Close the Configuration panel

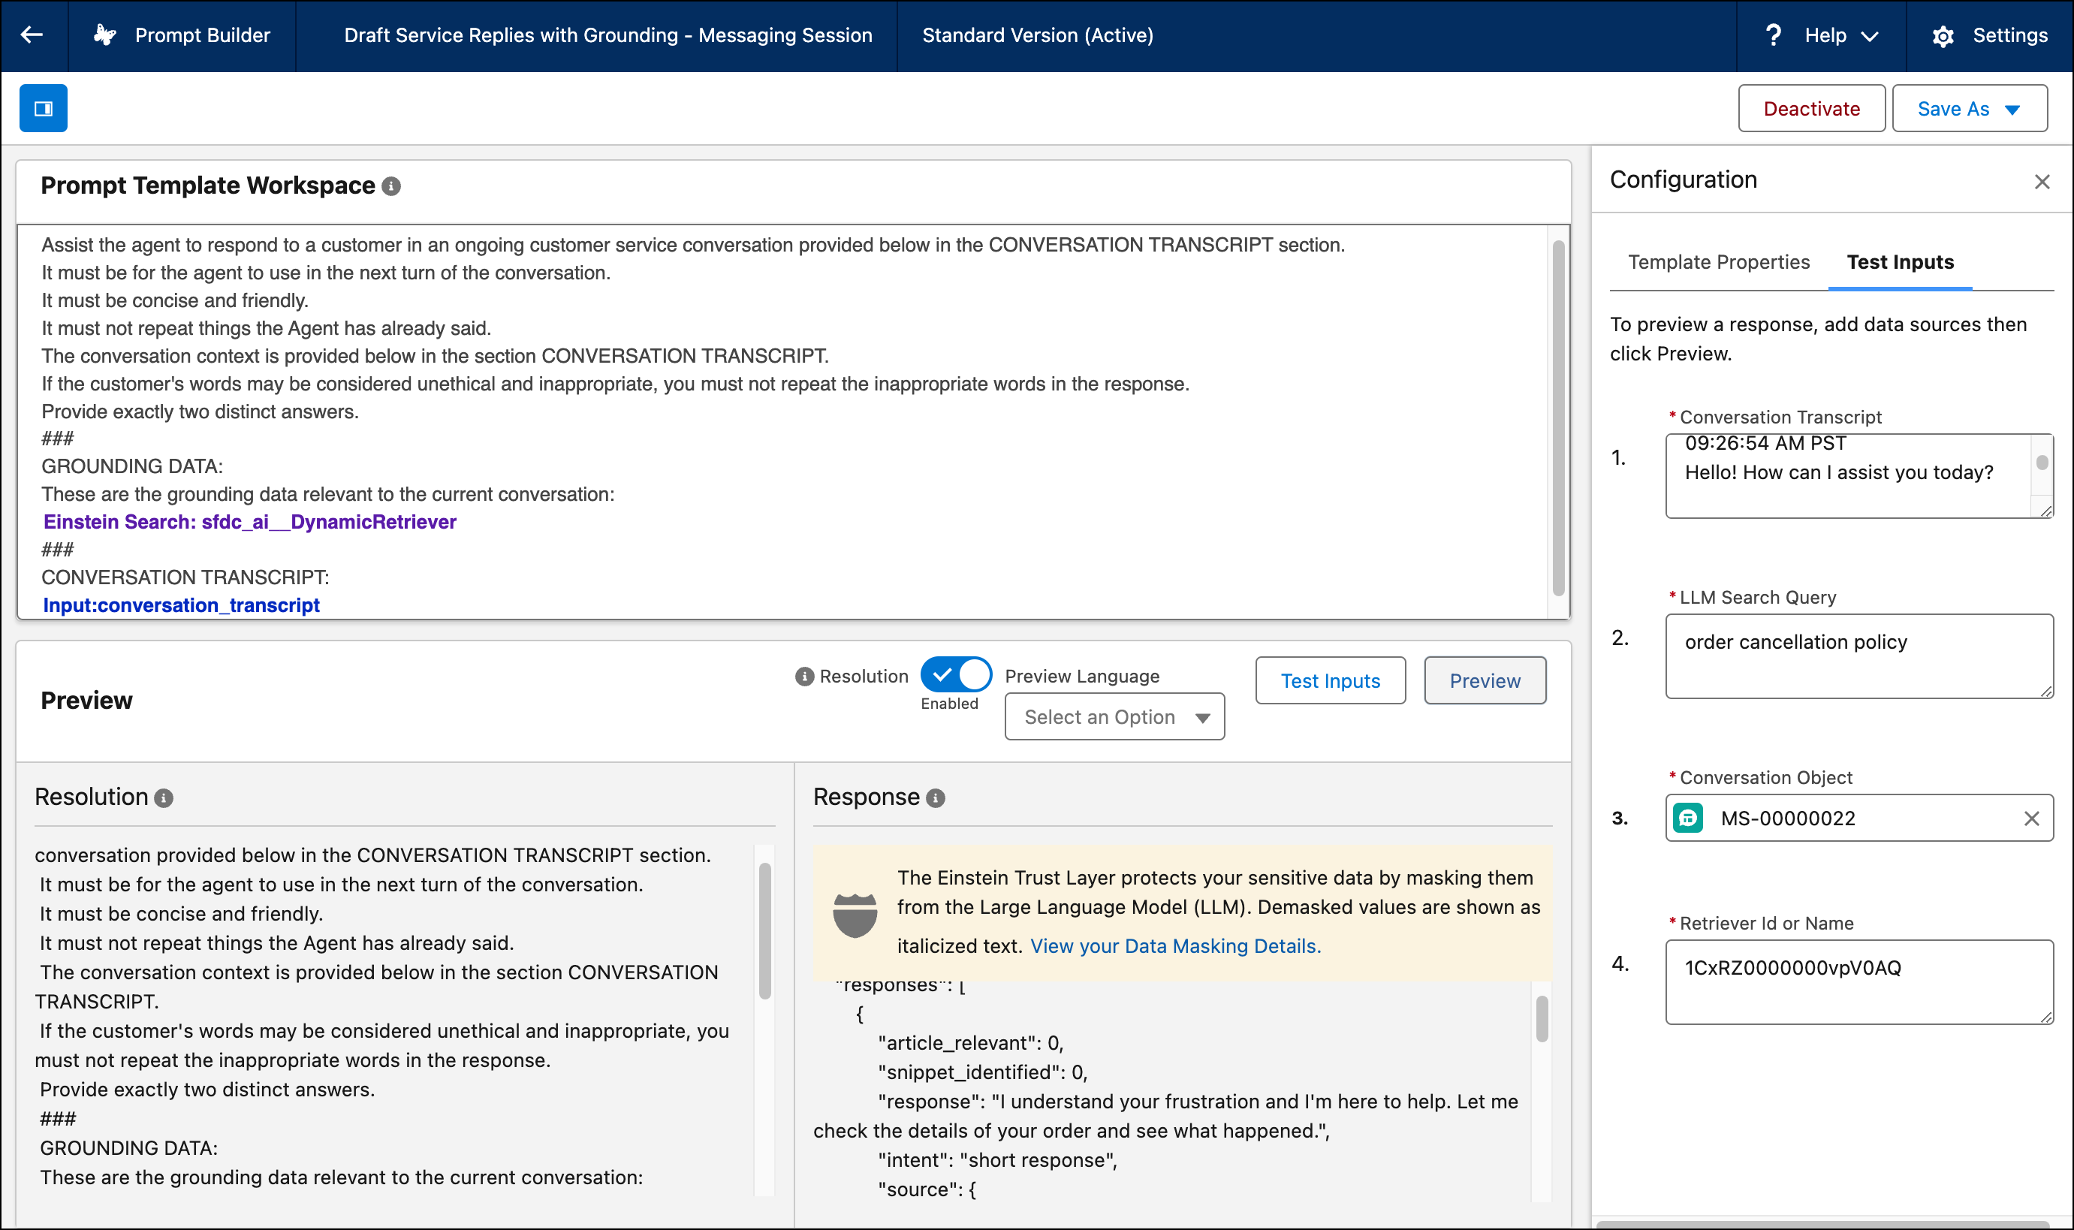click(2042, 182)
